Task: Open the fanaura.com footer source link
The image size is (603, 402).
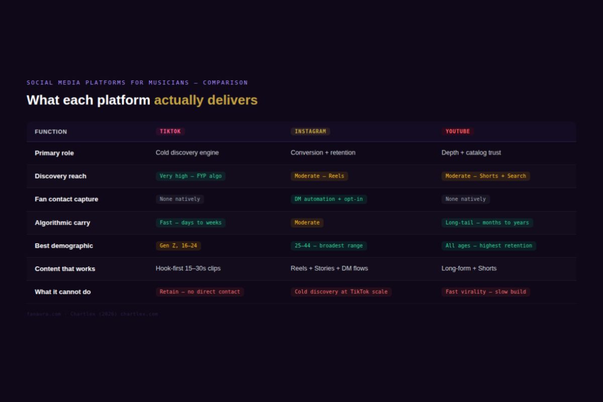Action: (44, 314)
